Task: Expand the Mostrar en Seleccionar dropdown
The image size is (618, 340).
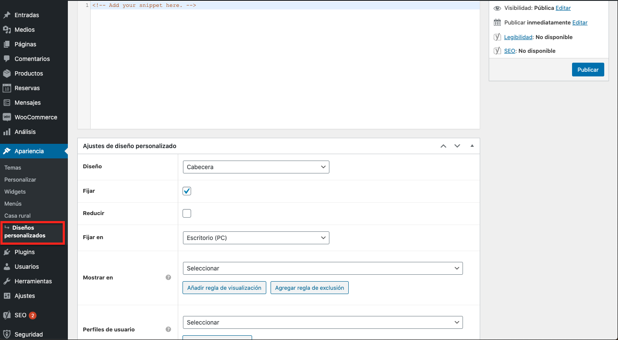Action: [323, 268]
